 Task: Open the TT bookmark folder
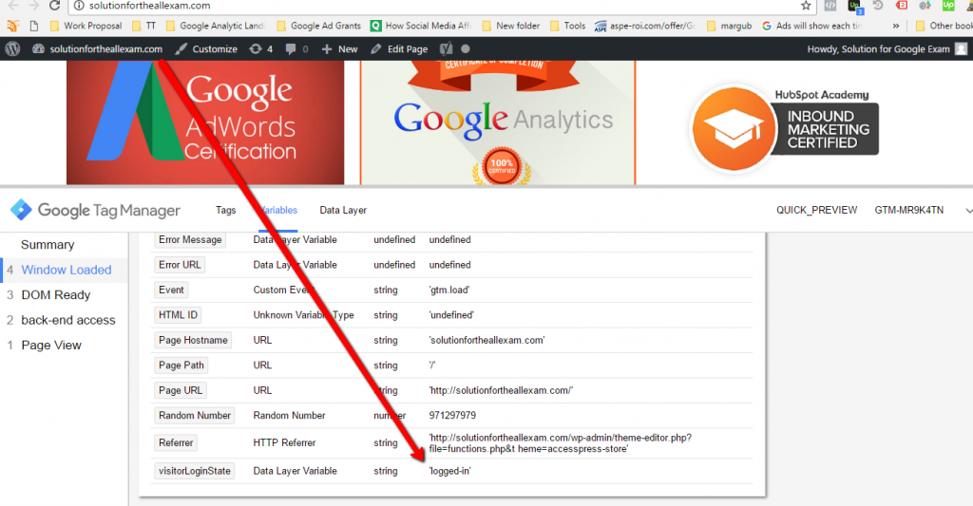click(x=144, y=26)
